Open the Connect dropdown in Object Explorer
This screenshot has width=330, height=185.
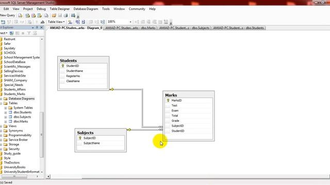coord(4,33)
